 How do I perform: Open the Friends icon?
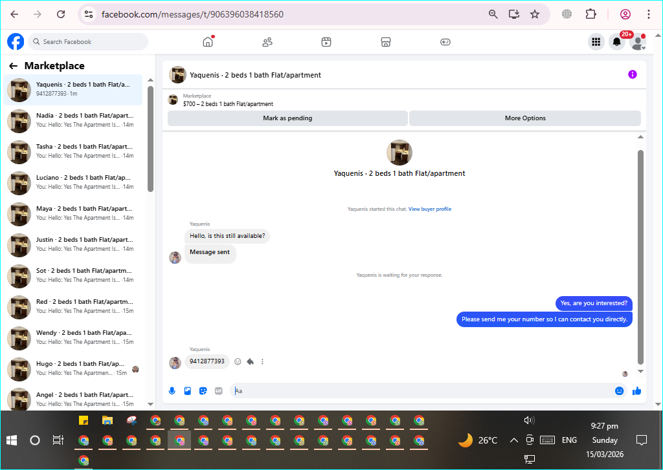click(267, 42)
